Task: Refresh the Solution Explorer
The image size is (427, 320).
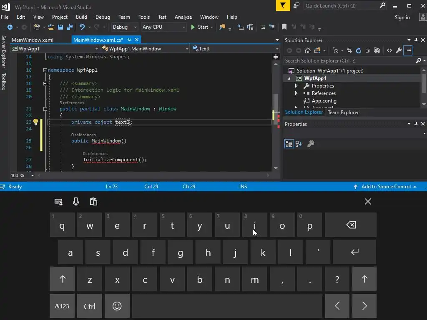Action: tap(359, 50)
